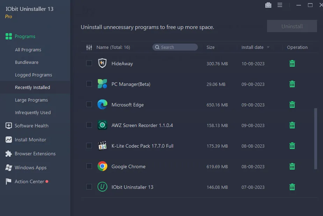Image resolution: width=323 pixels, height=216 pixels.
Task: Open Install Monitor section
Action: [30, 140]
